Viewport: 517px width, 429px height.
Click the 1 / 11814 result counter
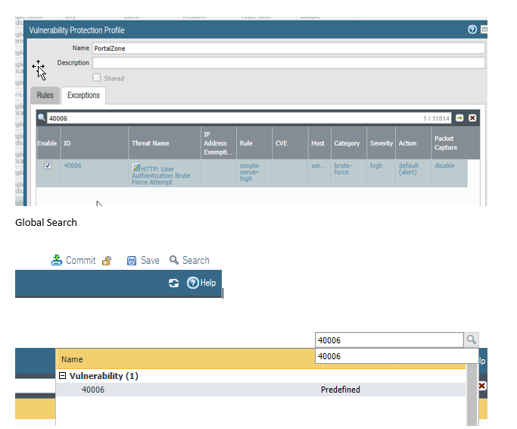pyautogui.click(x=436, y=118)
